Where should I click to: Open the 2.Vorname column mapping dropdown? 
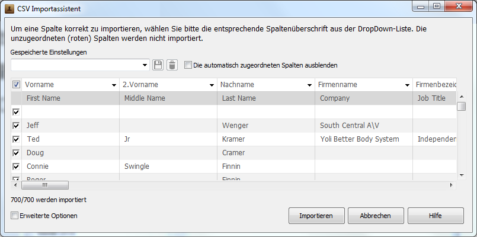point(212,85)
